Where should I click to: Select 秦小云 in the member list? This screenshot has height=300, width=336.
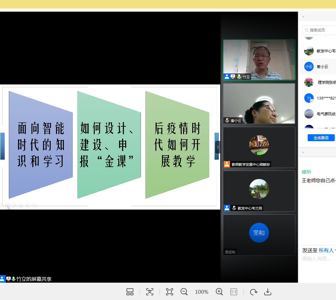[x=322, y=66]
